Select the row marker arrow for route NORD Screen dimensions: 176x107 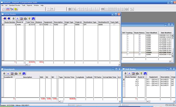(3, 25)
